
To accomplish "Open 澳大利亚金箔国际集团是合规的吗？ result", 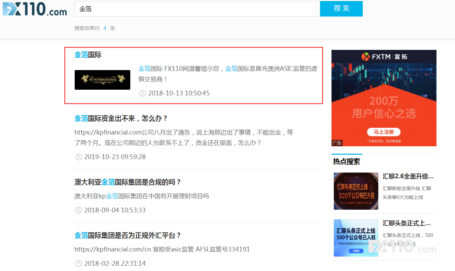I will (x=128, y=182).
